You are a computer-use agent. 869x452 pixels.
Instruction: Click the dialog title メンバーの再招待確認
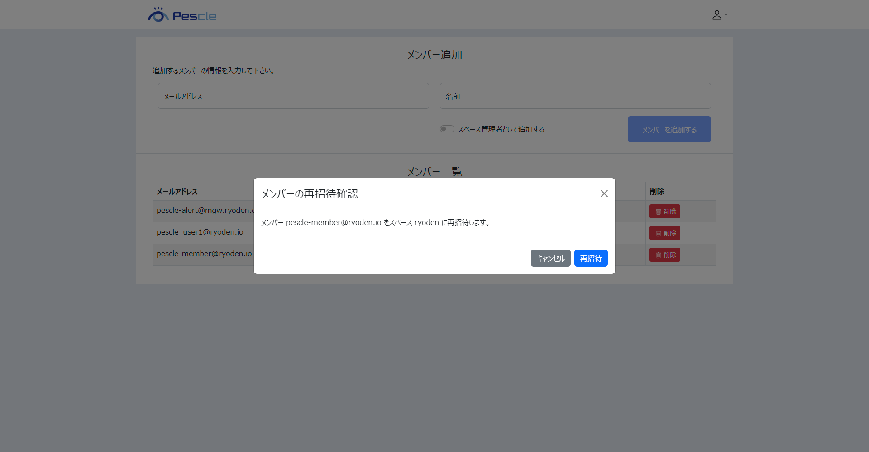point(310,194)
